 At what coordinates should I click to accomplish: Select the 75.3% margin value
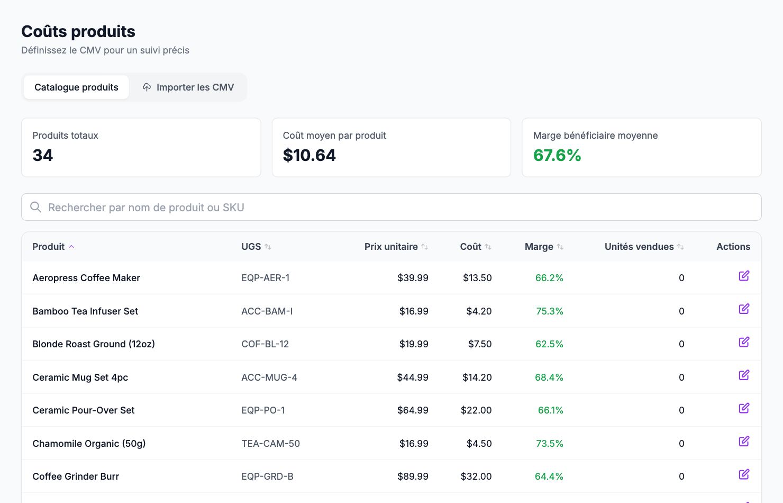[550, 311]
